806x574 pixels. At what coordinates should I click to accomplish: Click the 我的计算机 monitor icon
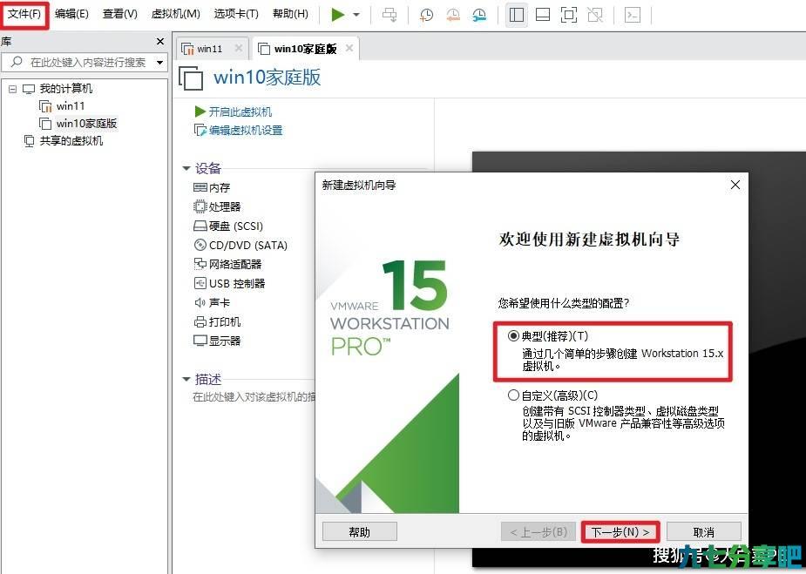pos(29,89)
